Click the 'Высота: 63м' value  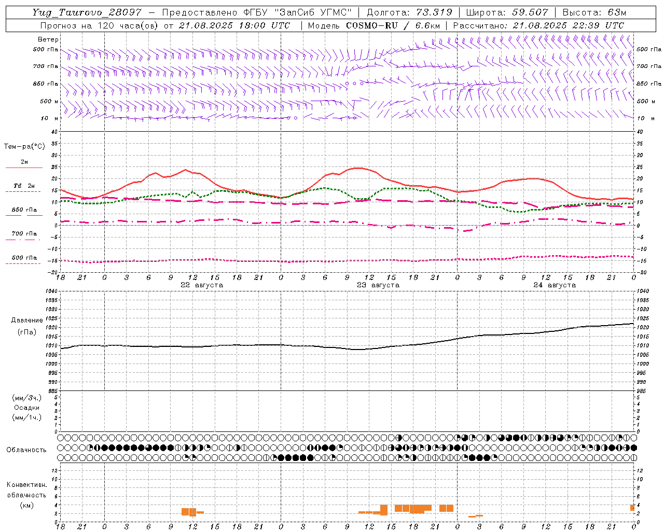pos(594,12)
